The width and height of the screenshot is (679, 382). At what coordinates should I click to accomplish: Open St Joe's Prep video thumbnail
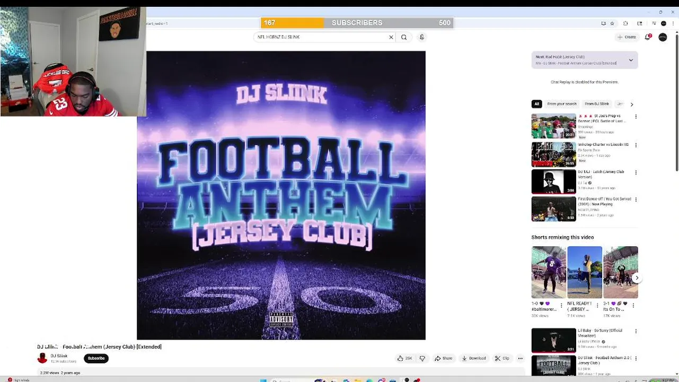(553, 126)
